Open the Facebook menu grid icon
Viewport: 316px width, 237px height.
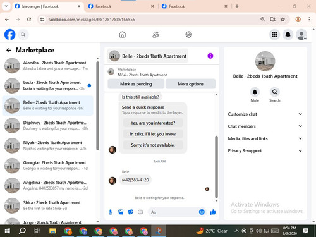coord(274,35)
